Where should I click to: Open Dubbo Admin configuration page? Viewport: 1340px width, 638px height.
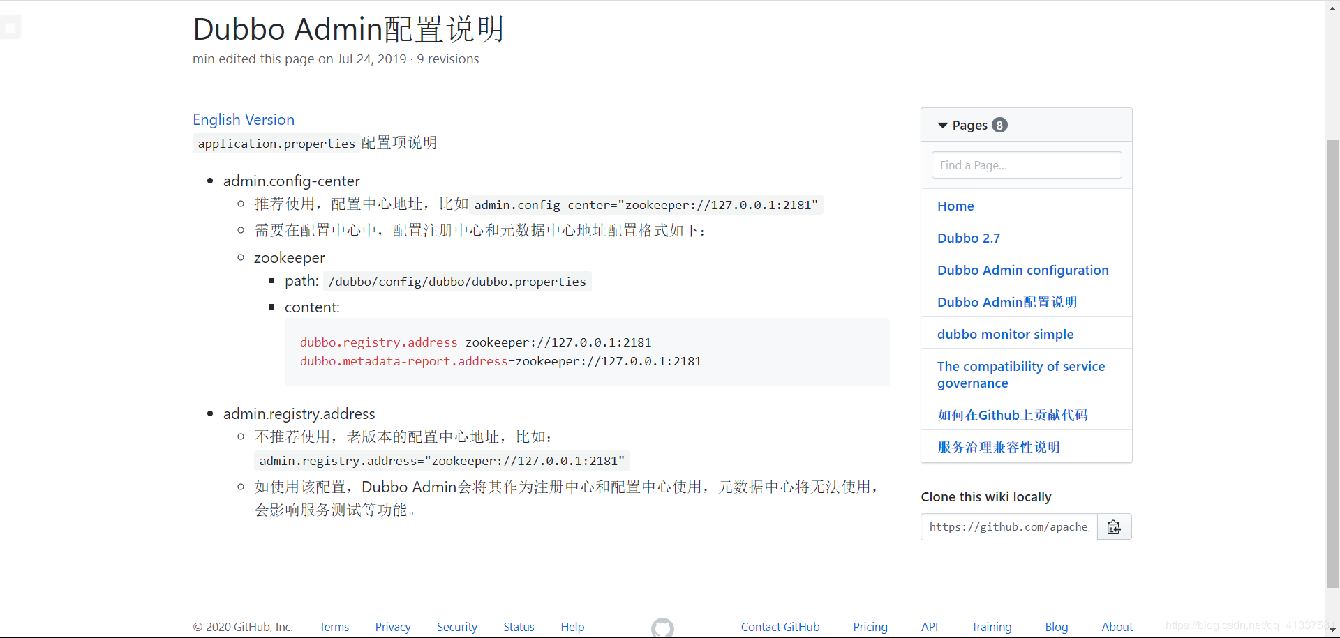tap(1022, 271)
